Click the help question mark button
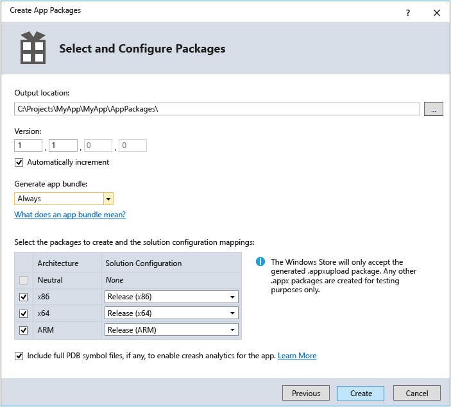Viewport: 451px width, 407px height. coord(407,12)
